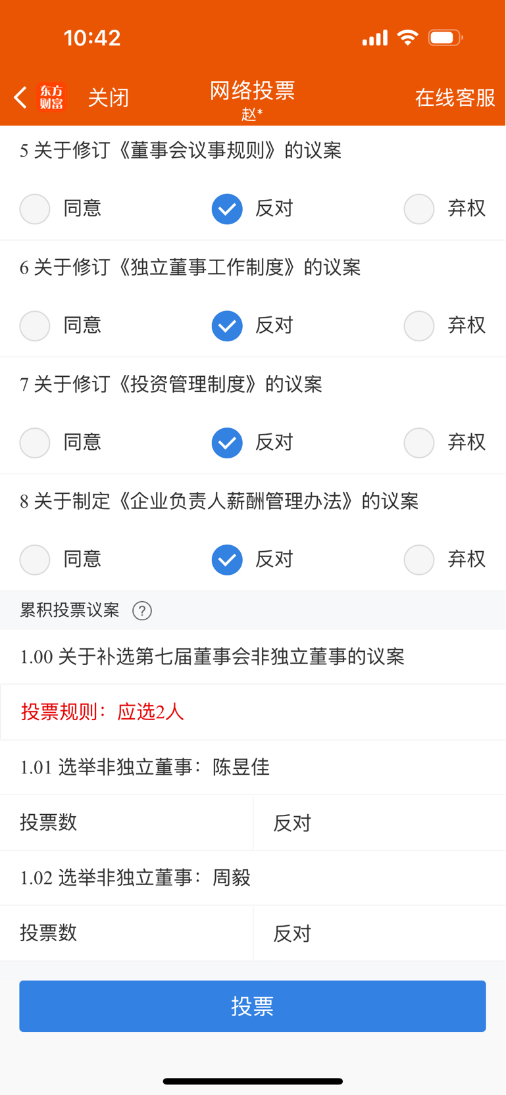This screenshot has height=1095, width=506.
Task: Tap the Wi-Fi status icon
Action: [408, 37]
